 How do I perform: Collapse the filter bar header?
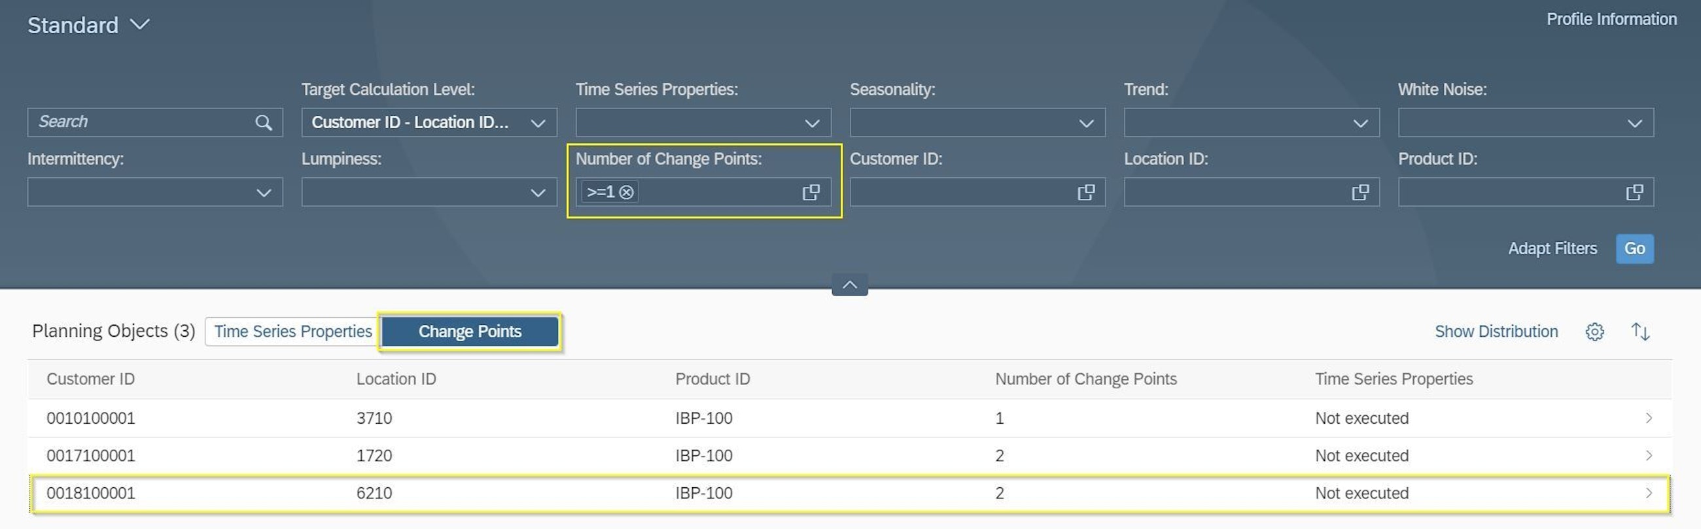tap(849, 285)
